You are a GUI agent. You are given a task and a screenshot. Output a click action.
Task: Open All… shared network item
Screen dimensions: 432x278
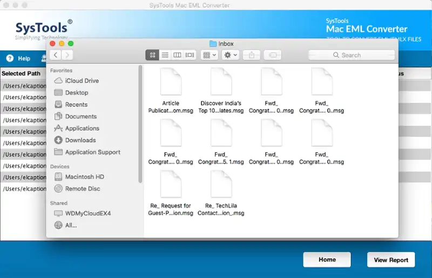click(71, 225)
